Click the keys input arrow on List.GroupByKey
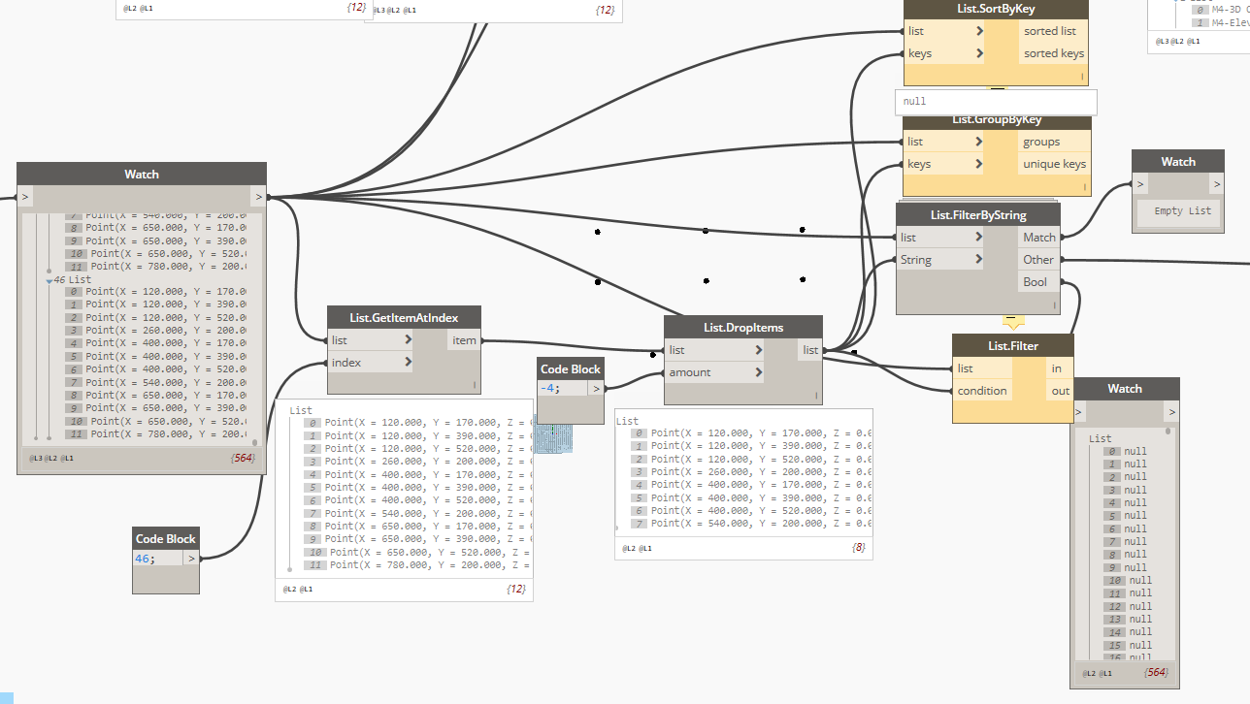This screenshot has height=704, width=1250. 979,163
